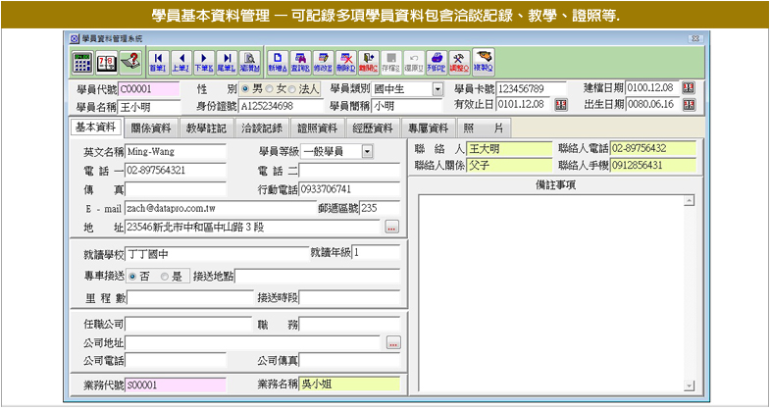
Task: Switch to the 洽談記錄 tab
Action: click(262, 128)
